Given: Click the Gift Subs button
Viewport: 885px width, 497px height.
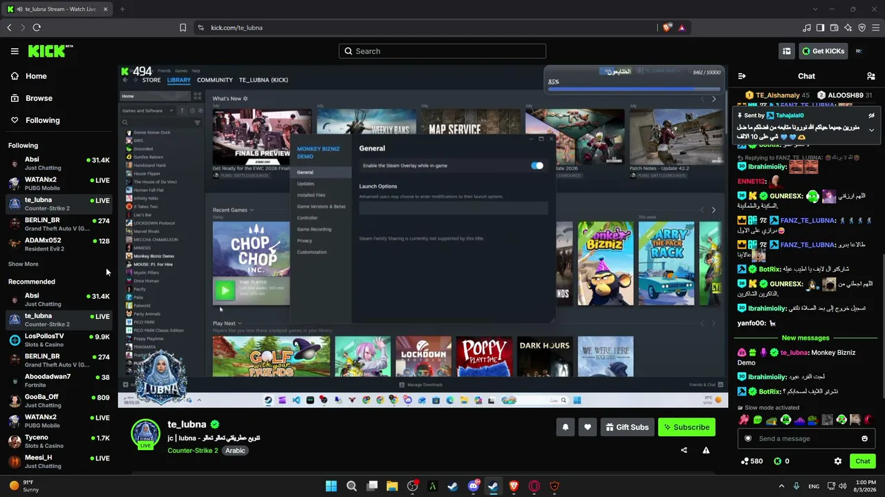Looking at the screenshot, I should tap(627, 427).
